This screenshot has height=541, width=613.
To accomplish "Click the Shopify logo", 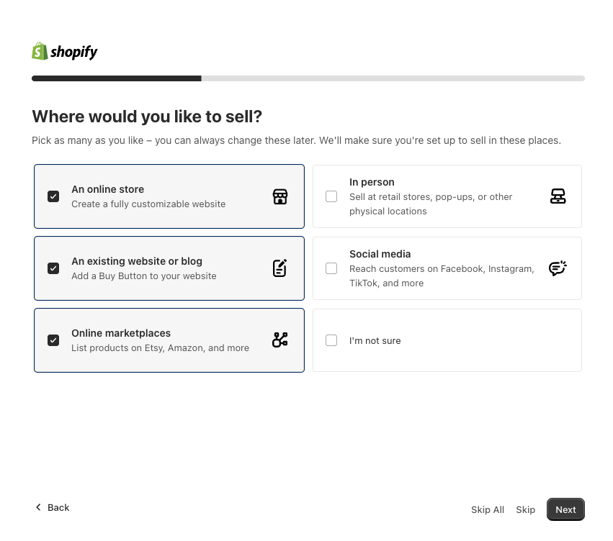I will pyautogui.click(x=65, y=52).
